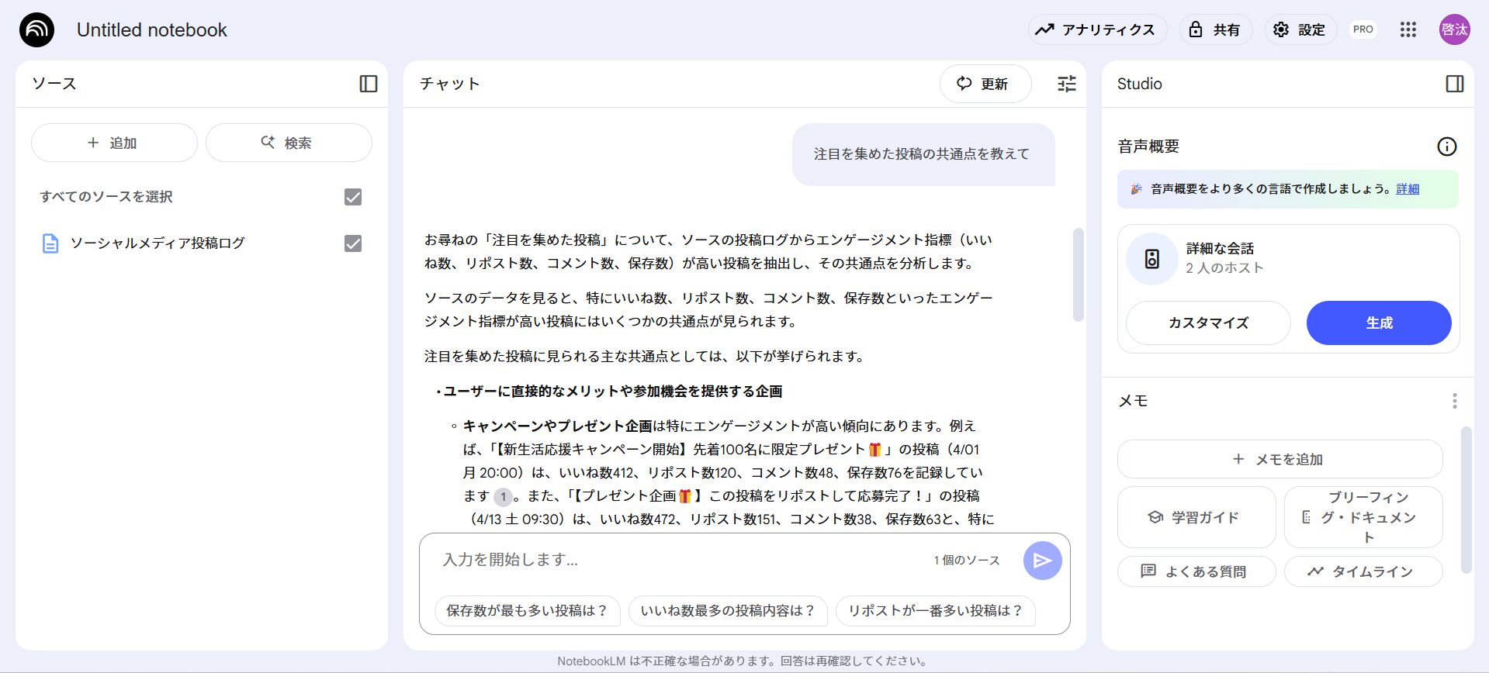Screen dimensions: 1489x673
Task: Create a タイムライン
Action: (1363, 571)
